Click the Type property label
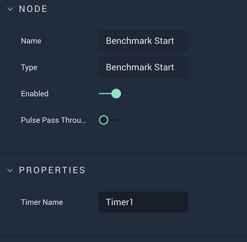 point(29,68)
